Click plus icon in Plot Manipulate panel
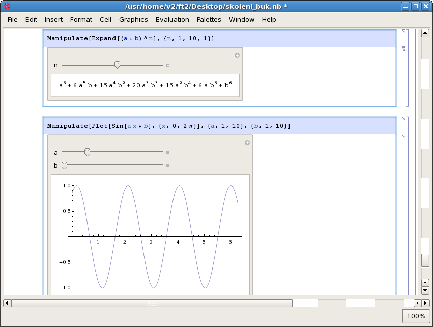 [247, 143]
